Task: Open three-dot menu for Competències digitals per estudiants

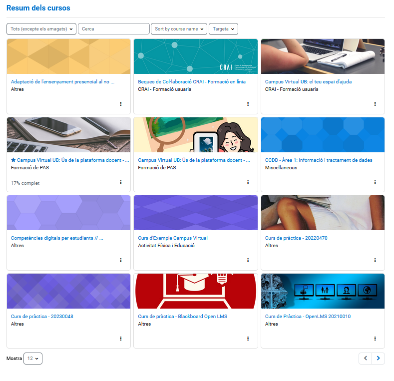Action: tap(121, 260)
